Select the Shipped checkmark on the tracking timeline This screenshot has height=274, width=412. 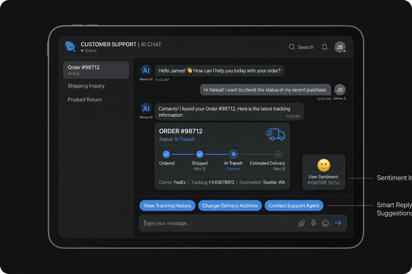(200, 154)
